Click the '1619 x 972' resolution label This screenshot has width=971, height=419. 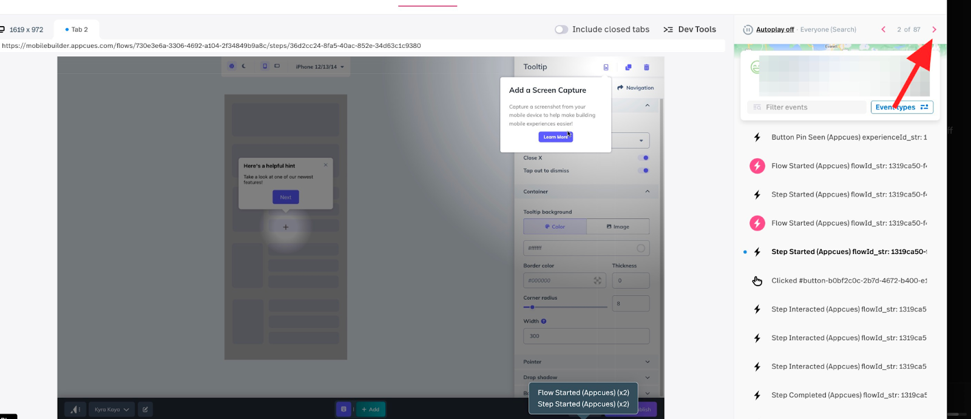(26, 30)
